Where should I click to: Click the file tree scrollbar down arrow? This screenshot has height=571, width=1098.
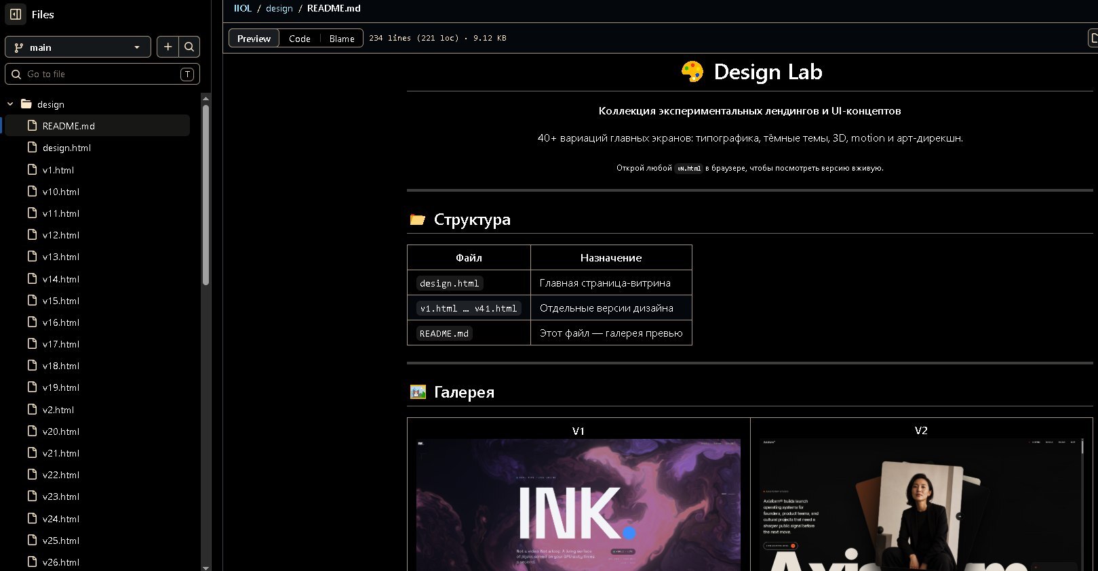(x=205, y=567)
